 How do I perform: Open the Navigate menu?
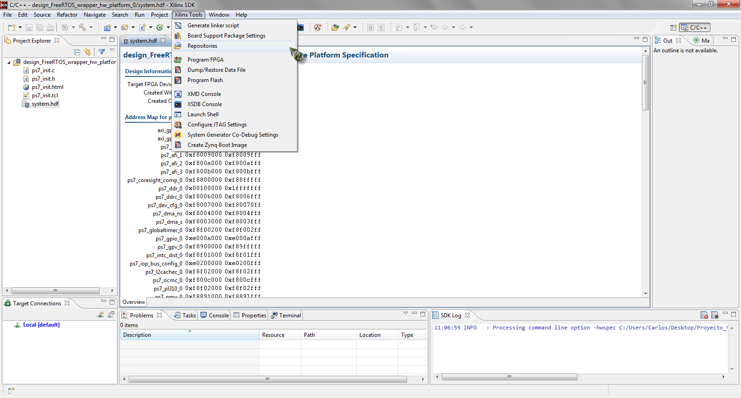94,15
